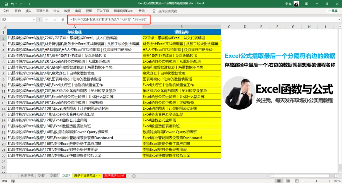Viewport: 342px width, 183px height.
Task: Expand the formula bar with chevron
Action: pyautogui.click(x=339, y=20)
